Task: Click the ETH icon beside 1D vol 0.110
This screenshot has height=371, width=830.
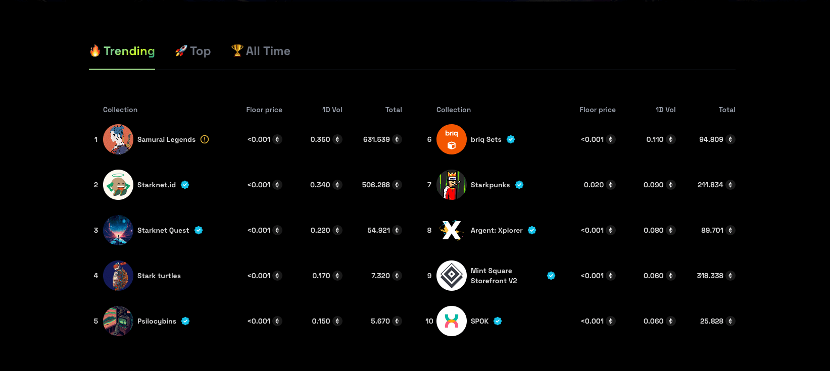Action: pyautogui.click(x=671, y=139)
